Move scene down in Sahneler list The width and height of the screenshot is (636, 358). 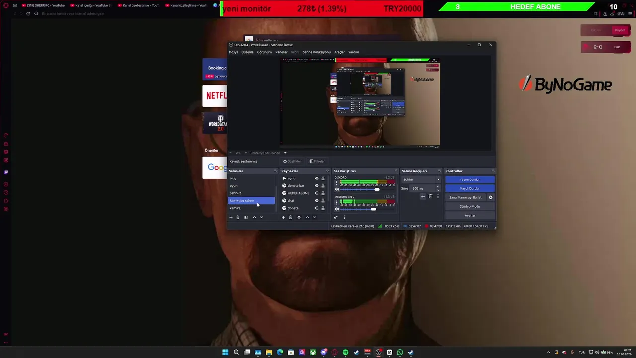tap(261, 217)
